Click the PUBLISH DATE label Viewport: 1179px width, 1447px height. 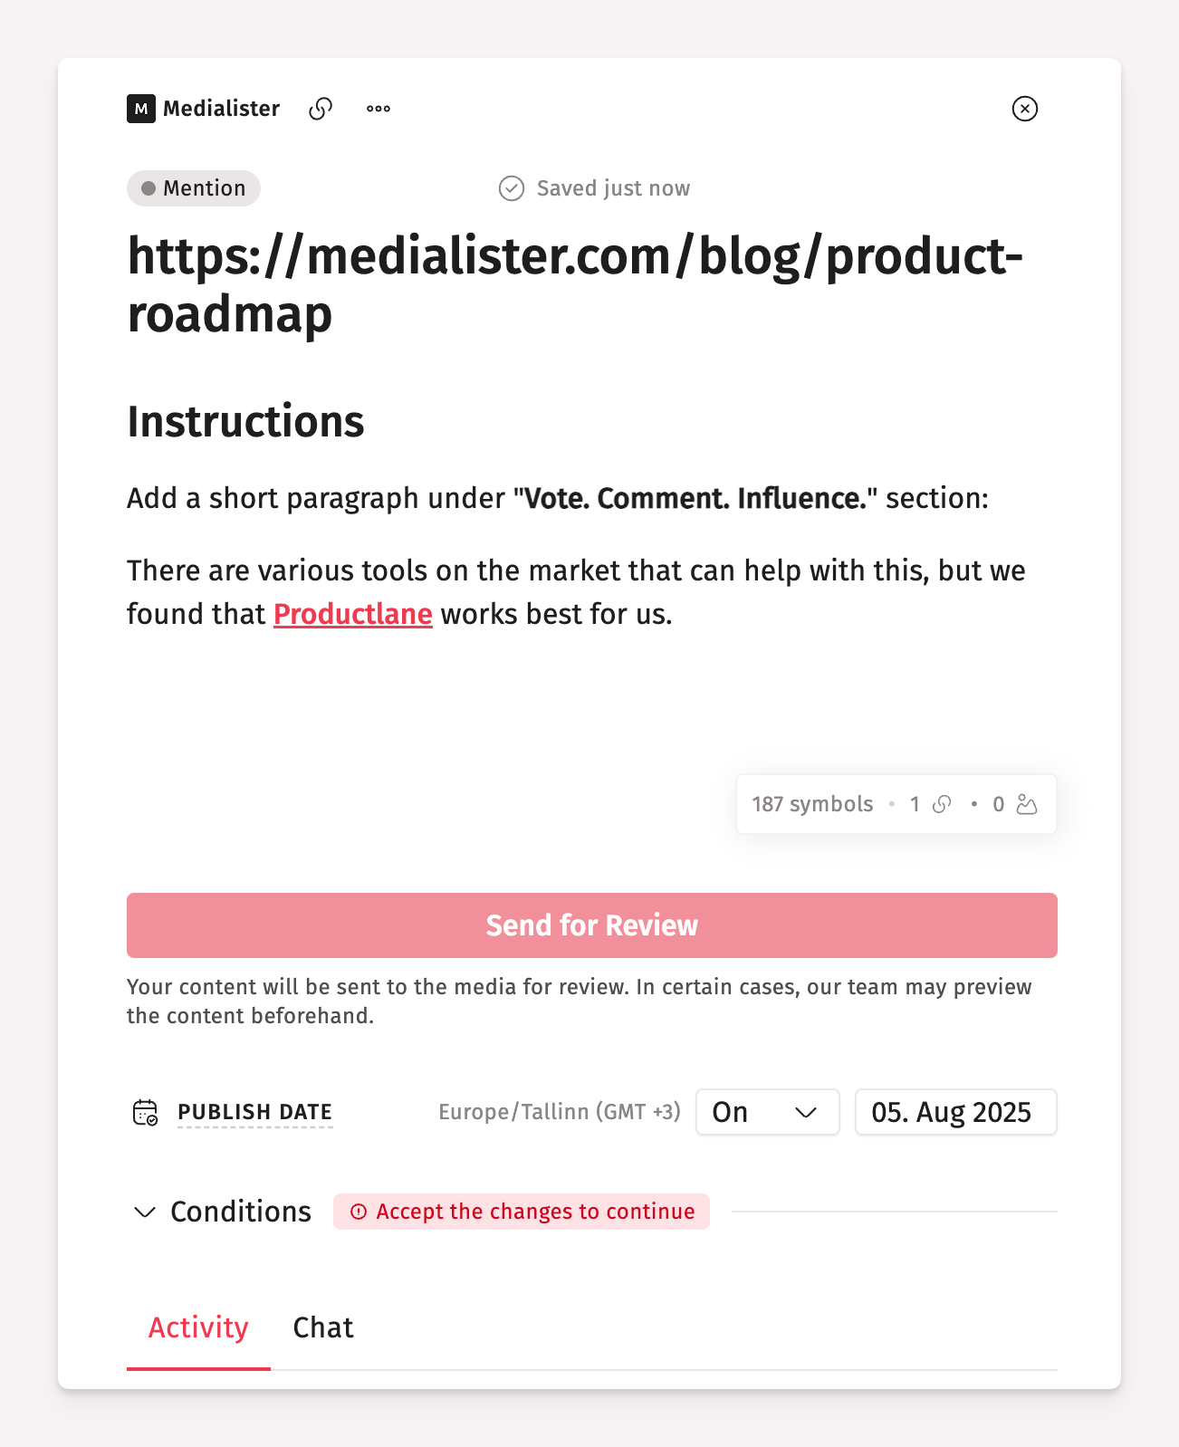click(254, 1112)
